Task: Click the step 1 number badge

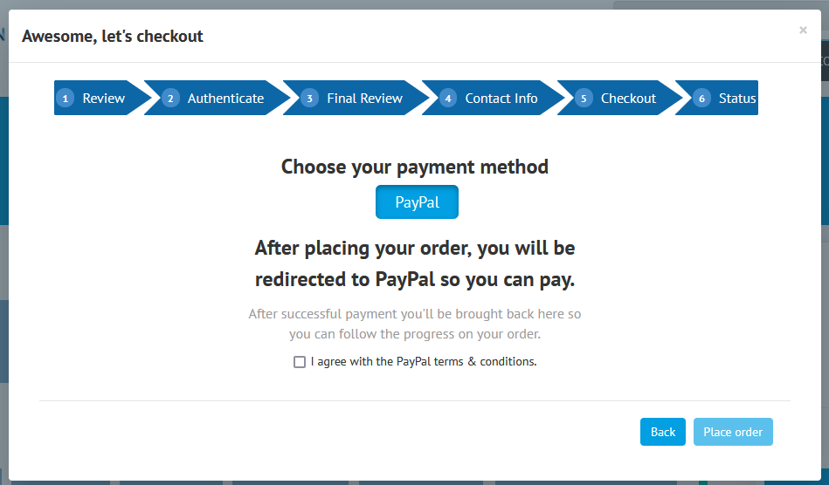Action: (x=66, y=99)
